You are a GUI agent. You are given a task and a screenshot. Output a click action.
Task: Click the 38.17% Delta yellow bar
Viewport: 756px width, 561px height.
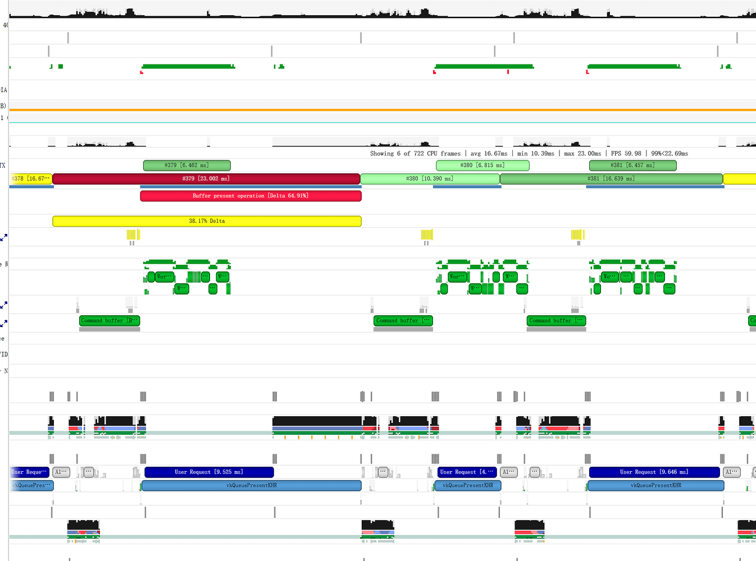207,220
